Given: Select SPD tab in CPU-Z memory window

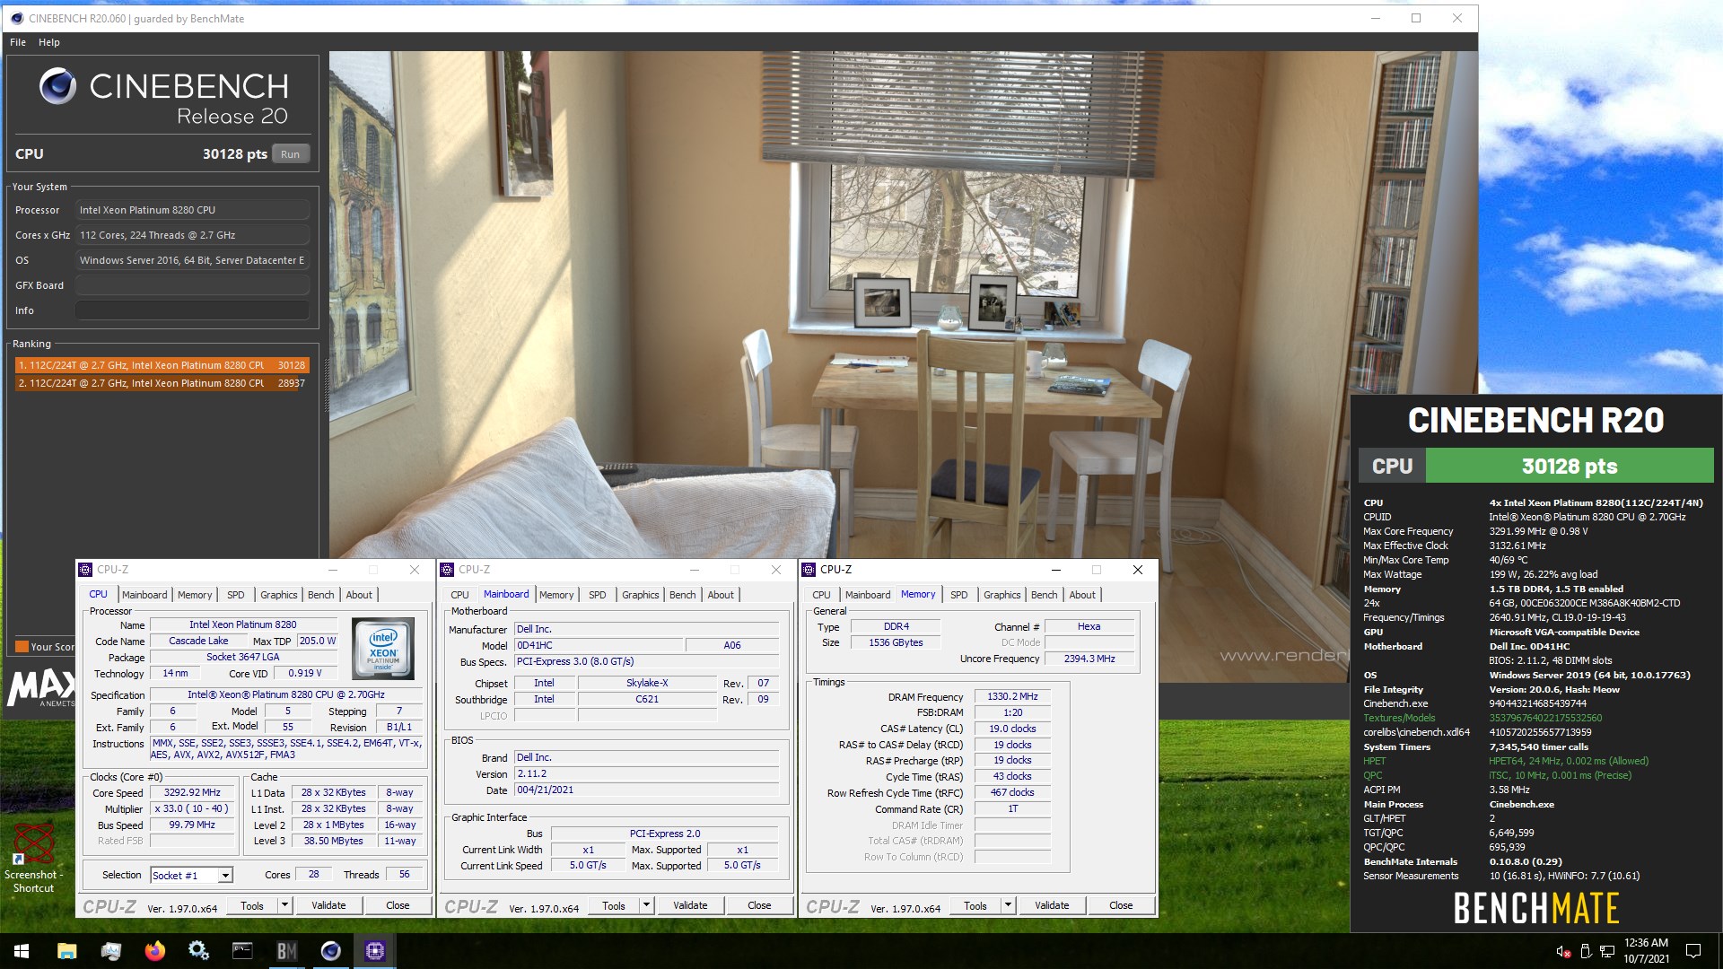Looking at the screenshot, I should [x=959, y=595].
